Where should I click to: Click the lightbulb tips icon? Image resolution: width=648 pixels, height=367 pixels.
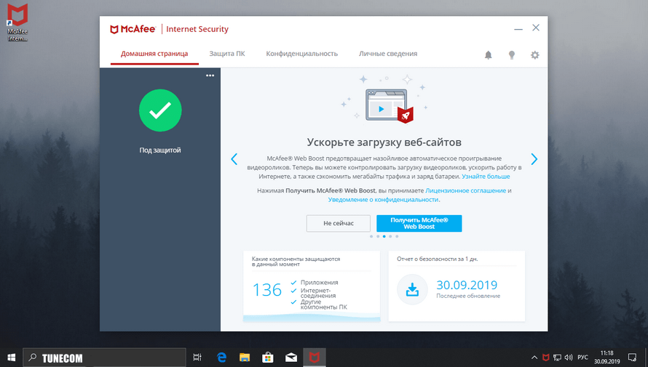coord(512,55)
